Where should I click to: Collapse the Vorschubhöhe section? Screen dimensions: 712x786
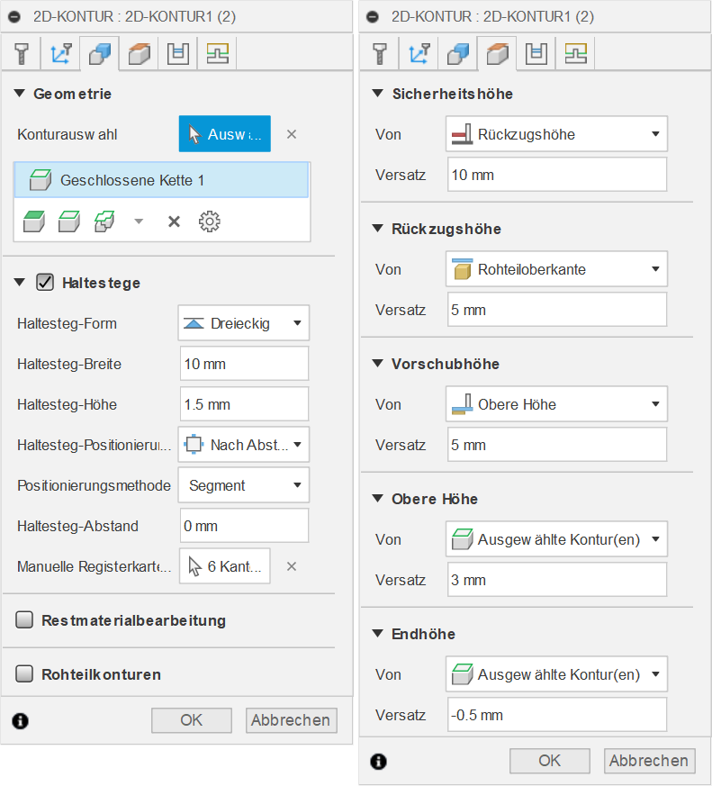[x=378, y=364]
